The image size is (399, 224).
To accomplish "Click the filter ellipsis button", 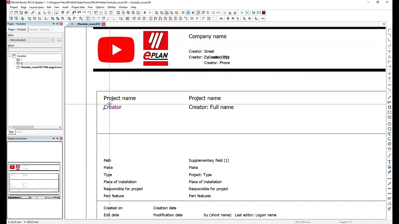I will tap(59, 40).
